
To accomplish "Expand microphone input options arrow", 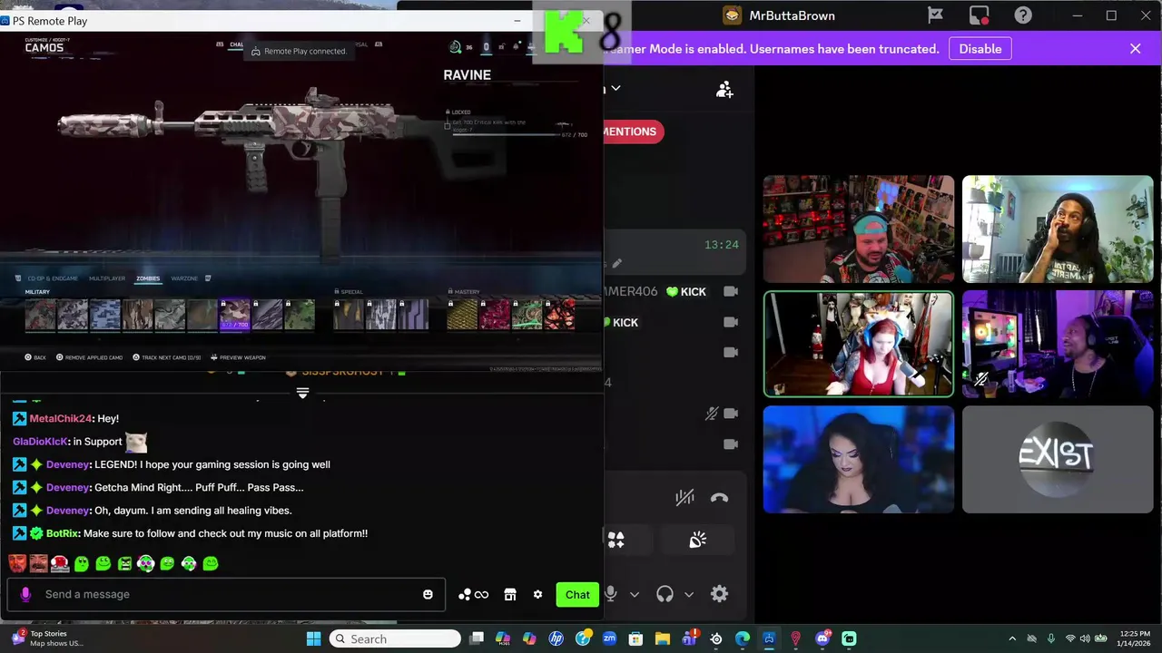I will (x=635, y=594).
